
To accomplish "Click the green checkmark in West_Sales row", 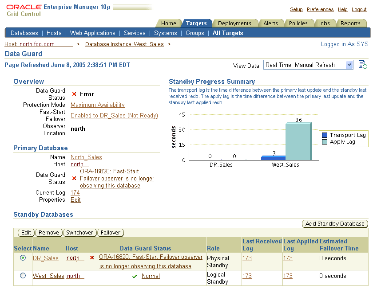I will (x=135, y=276).
